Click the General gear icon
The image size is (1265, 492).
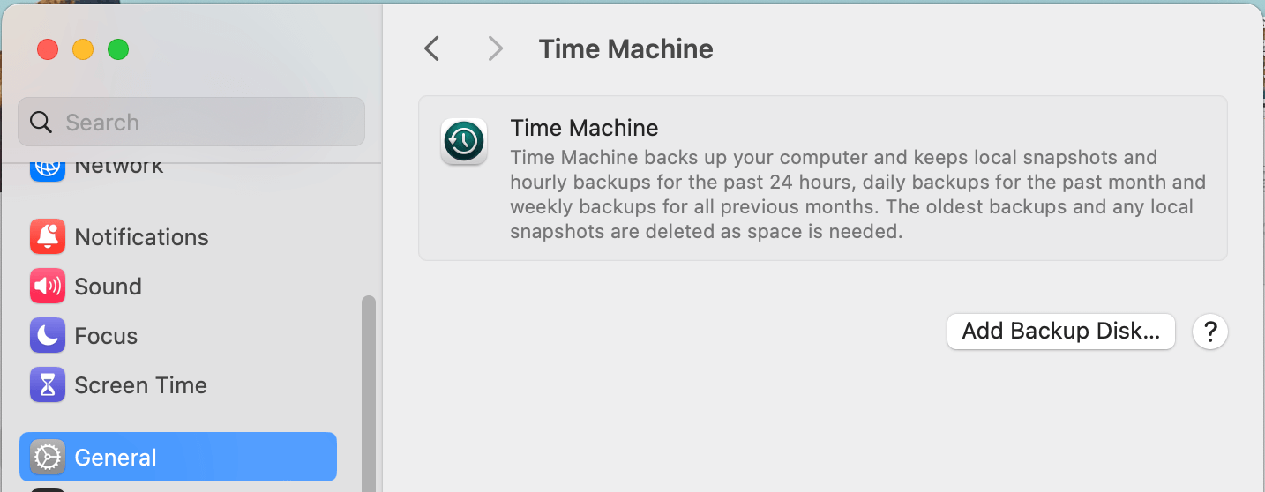(x=48, y=457)
